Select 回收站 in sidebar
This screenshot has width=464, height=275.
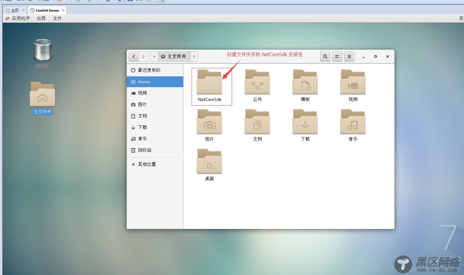(155, 150)
